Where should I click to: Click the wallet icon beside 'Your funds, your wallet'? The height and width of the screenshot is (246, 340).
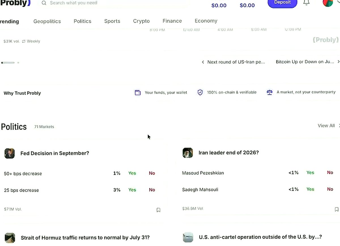pos(138,92)
